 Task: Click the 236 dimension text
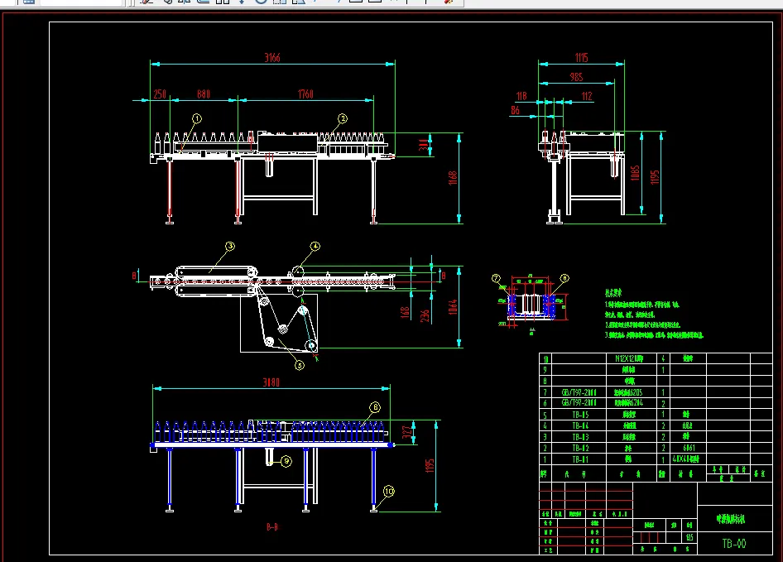click(425, 315)
